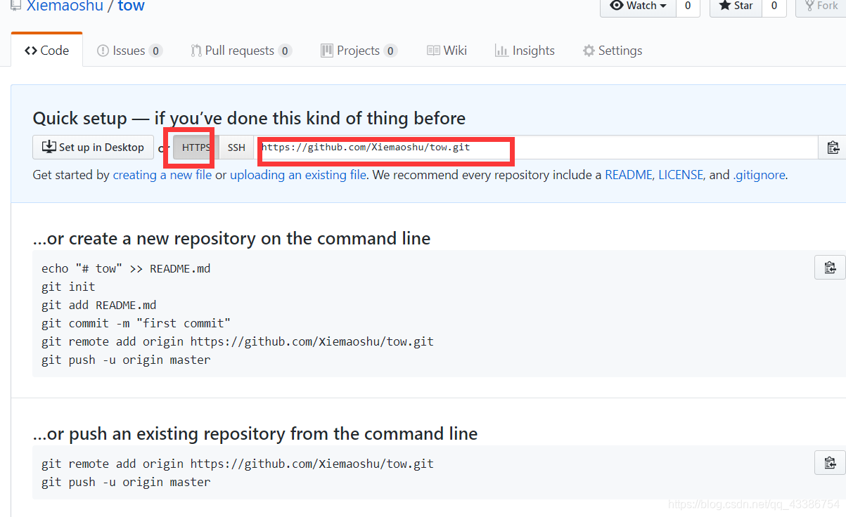Open 'uploading an existing file' link
This screenshot has height=517, width=846.
(298, 175)
